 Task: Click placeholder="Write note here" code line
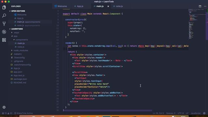[x=92, y=84]
